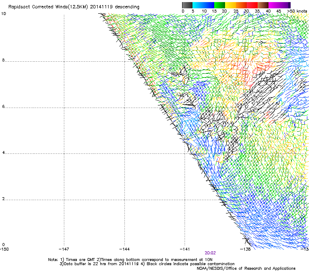This screenshot has width=309, height=271.
Task: Click the red 30-35 knots color band
Action: click(x=252, y=5)
